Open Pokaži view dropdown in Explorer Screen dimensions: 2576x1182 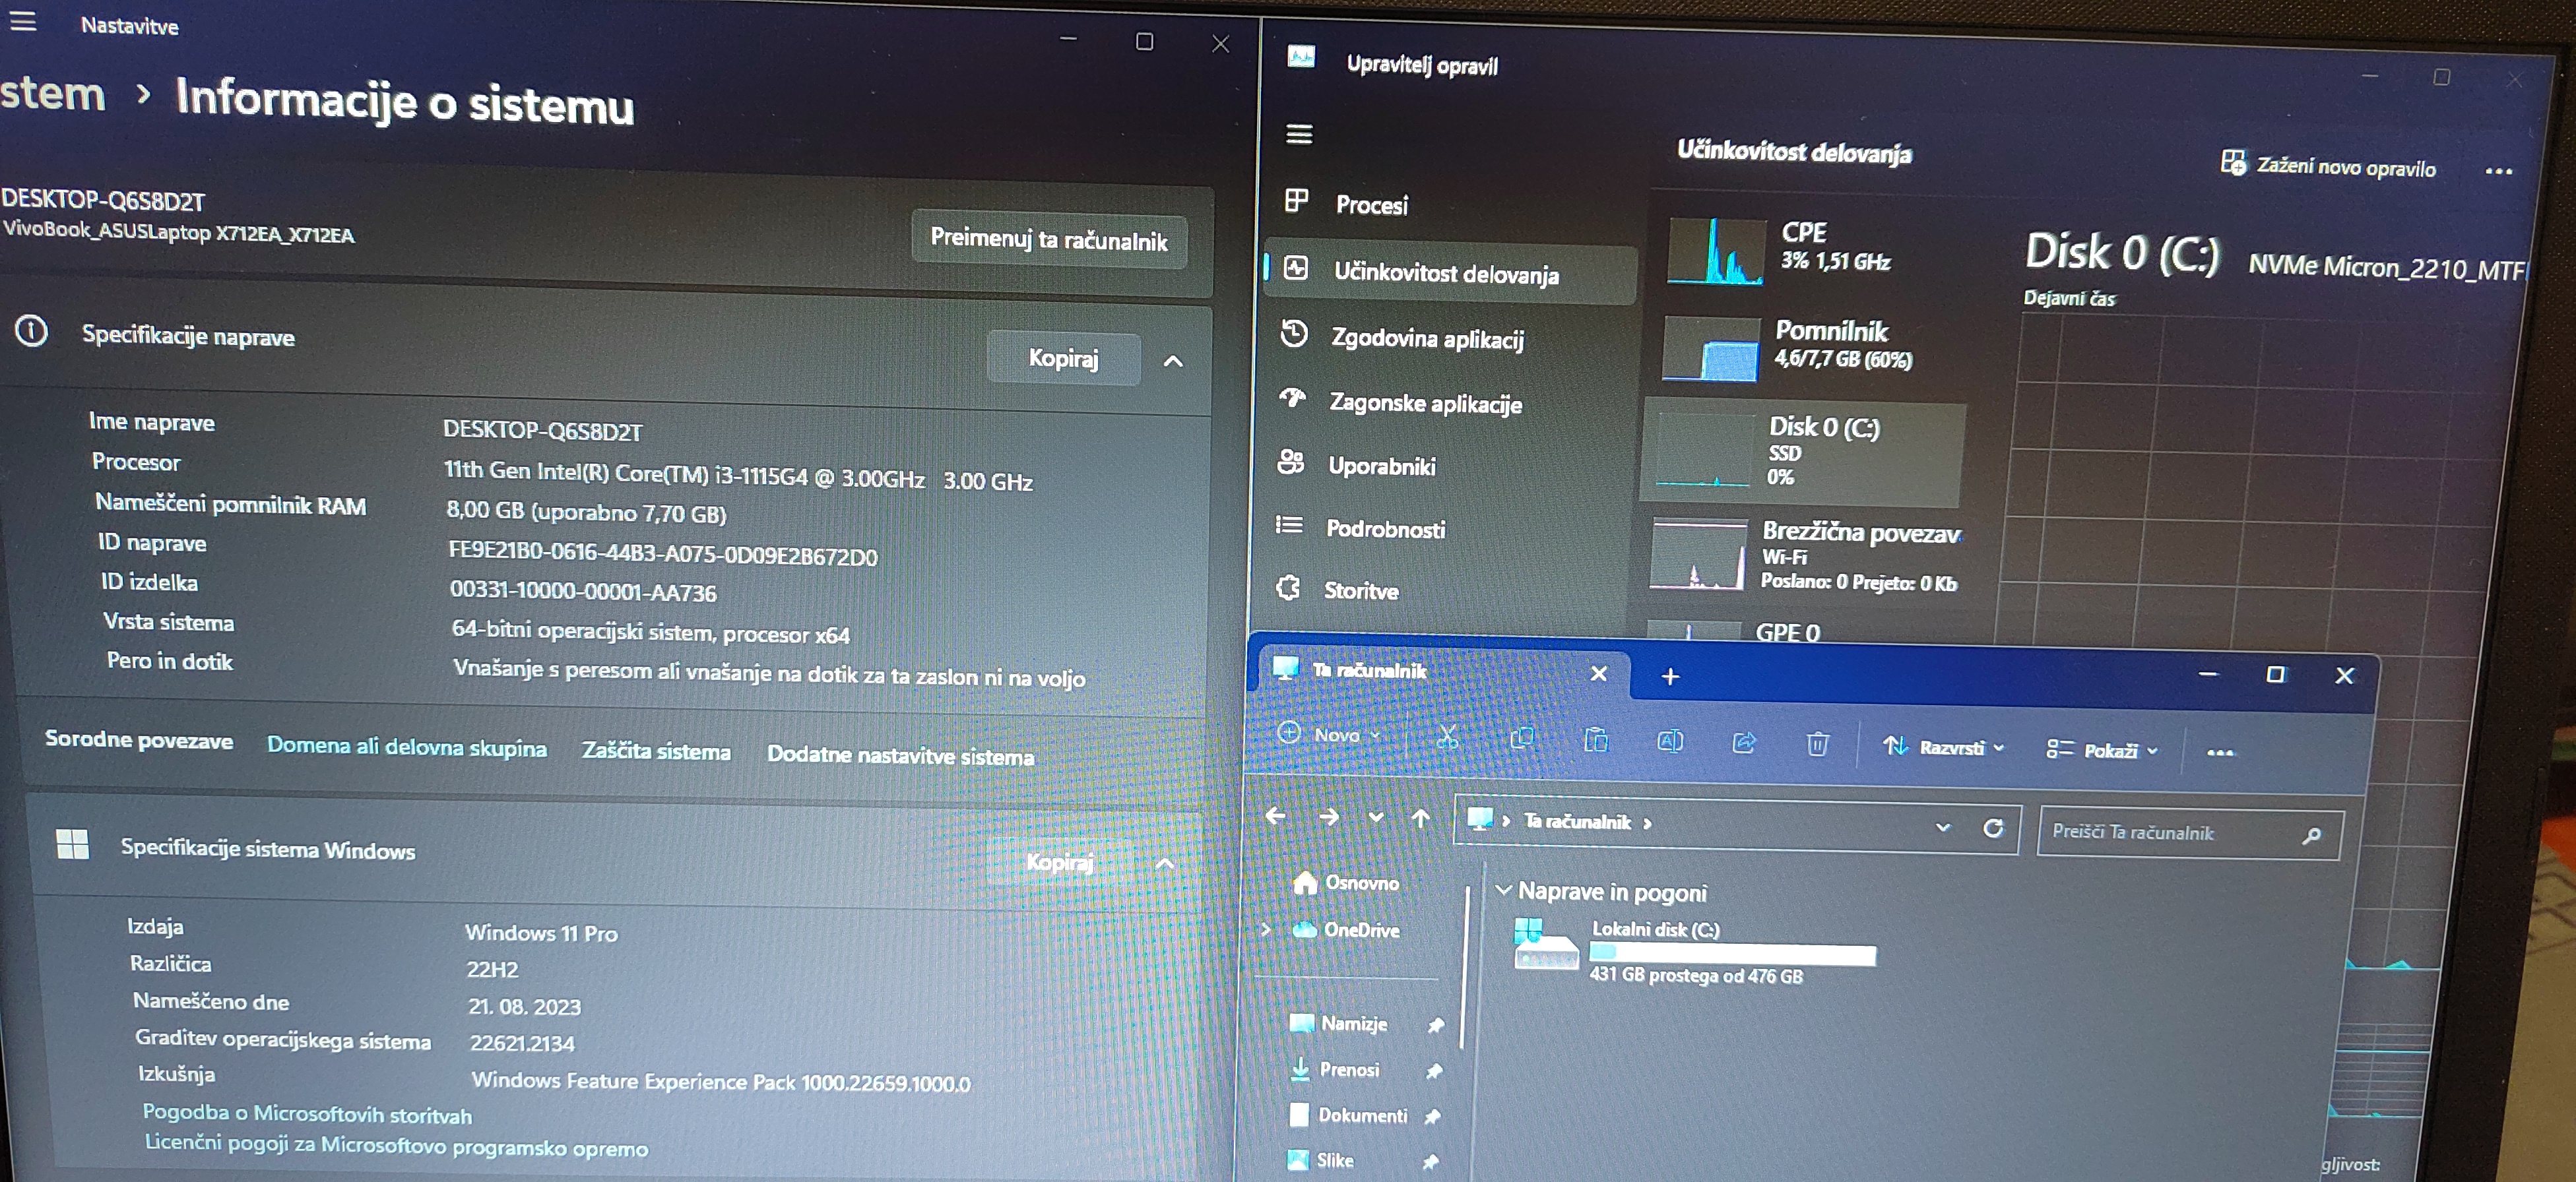coord(2102,750)
